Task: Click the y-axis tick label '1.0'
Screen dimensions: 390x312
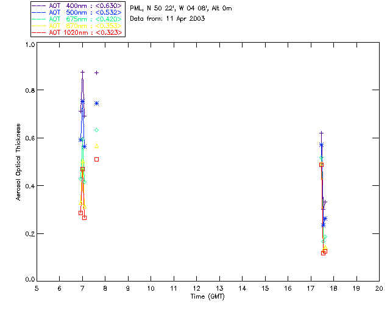Action: [30, 44]
